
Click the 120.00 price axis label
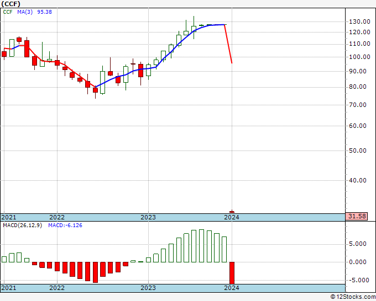359,32
